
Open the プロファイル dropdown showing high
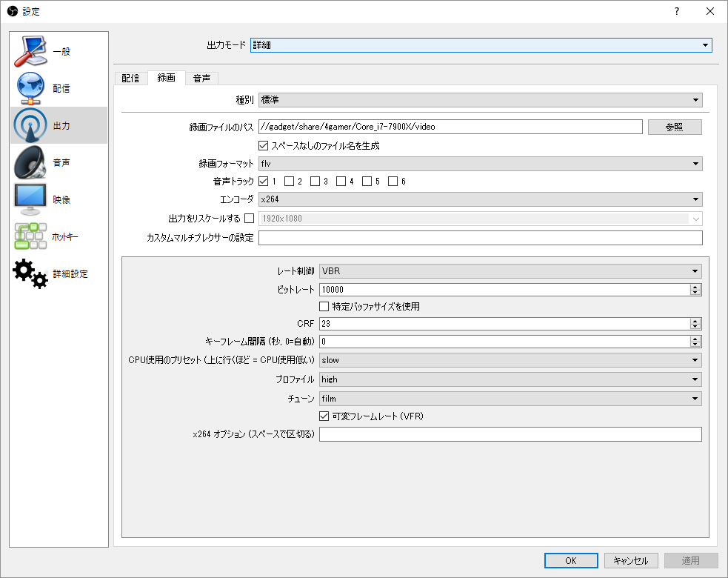coord(510,379)
